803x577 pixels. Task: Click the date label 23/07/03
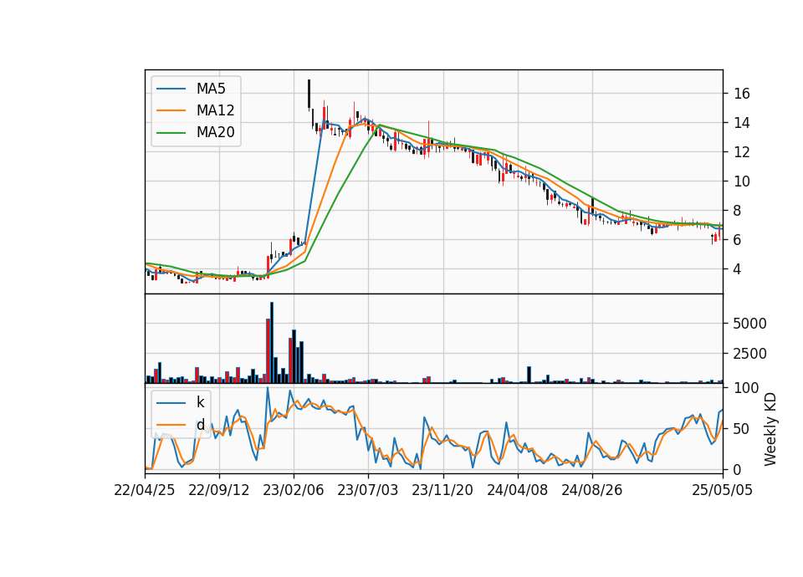pyautogui.click(x=368, y=491)
